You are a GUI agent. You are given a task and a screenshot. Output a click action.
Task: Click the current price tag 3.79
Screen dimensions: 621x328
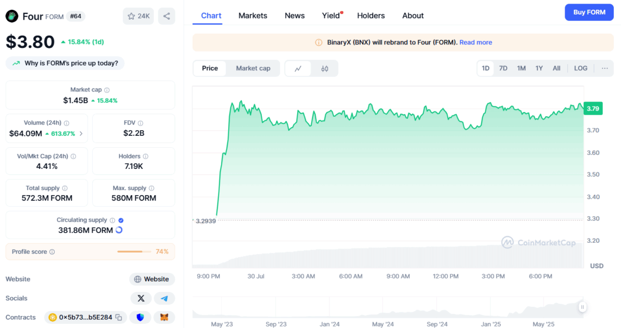[593, 108]
